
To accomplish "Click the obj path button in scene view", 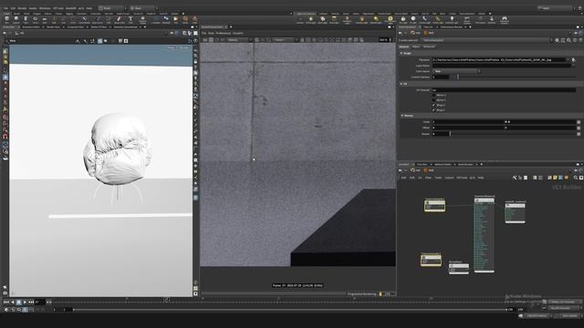I will (x=20, y=33).
